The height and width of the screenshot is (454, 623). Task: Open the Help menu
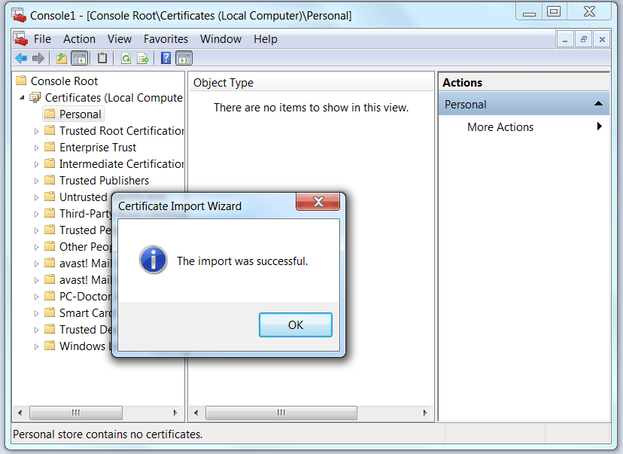click(266, 39)
